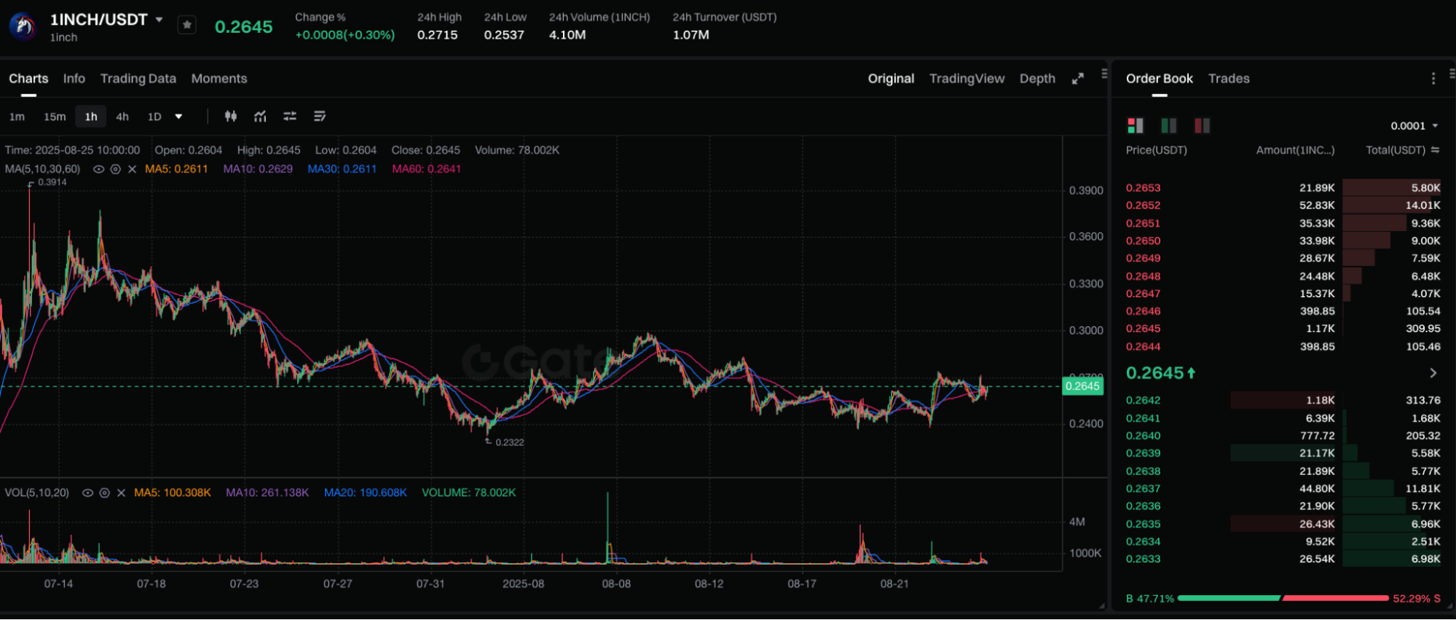Image resolution: width=1456 pixels, height=620 pixels.
Task: Select the 15m timeframe
Action: 55,117
